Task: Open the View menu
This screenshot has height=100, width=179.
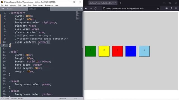Action: coord(24,5)
